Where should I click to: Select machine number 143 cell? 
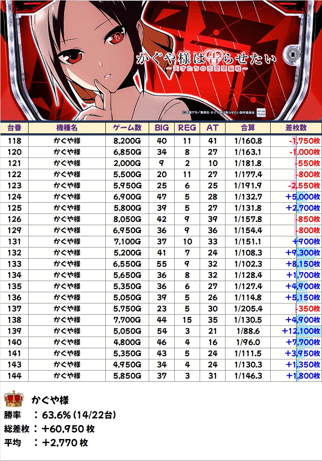[14, 364]
